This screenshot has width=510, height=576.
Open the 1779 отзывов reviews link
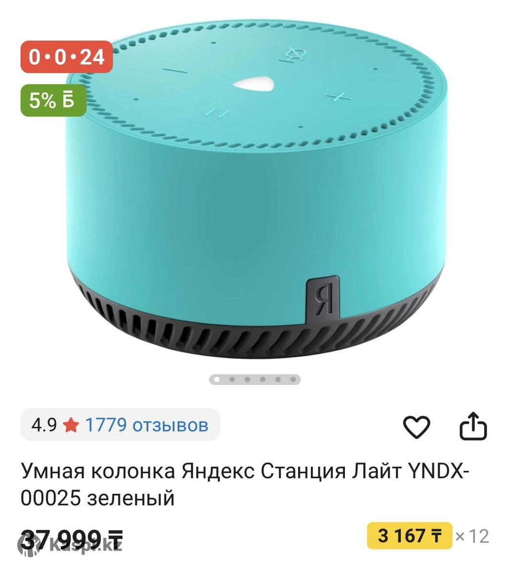[x=146, y=425]
